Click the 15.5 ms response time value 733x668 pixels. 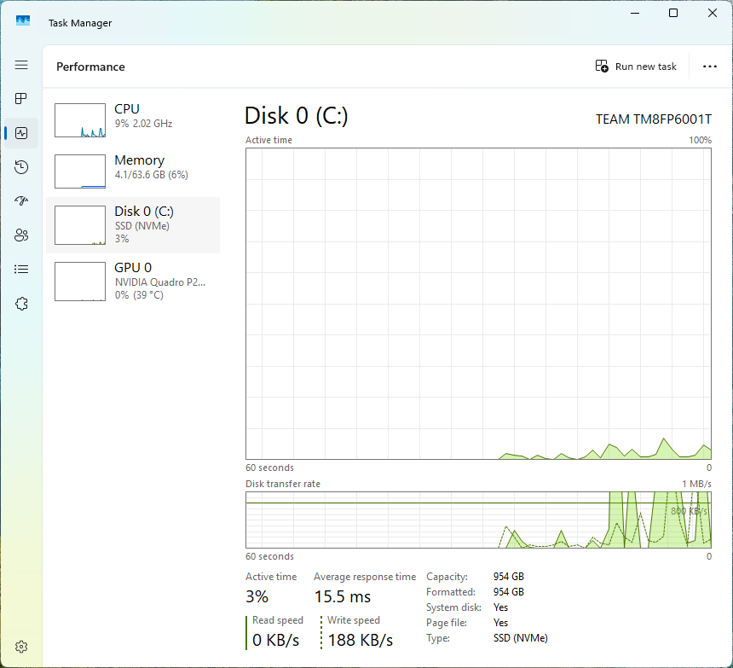coord(342,597)
